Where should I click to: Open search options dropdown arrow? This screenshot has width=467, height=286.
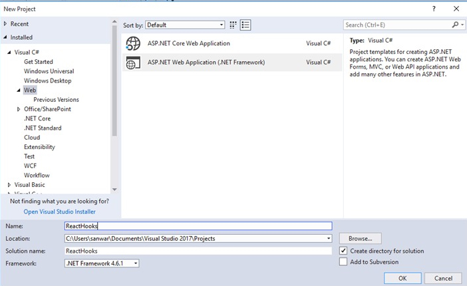(x=462, y=25)
